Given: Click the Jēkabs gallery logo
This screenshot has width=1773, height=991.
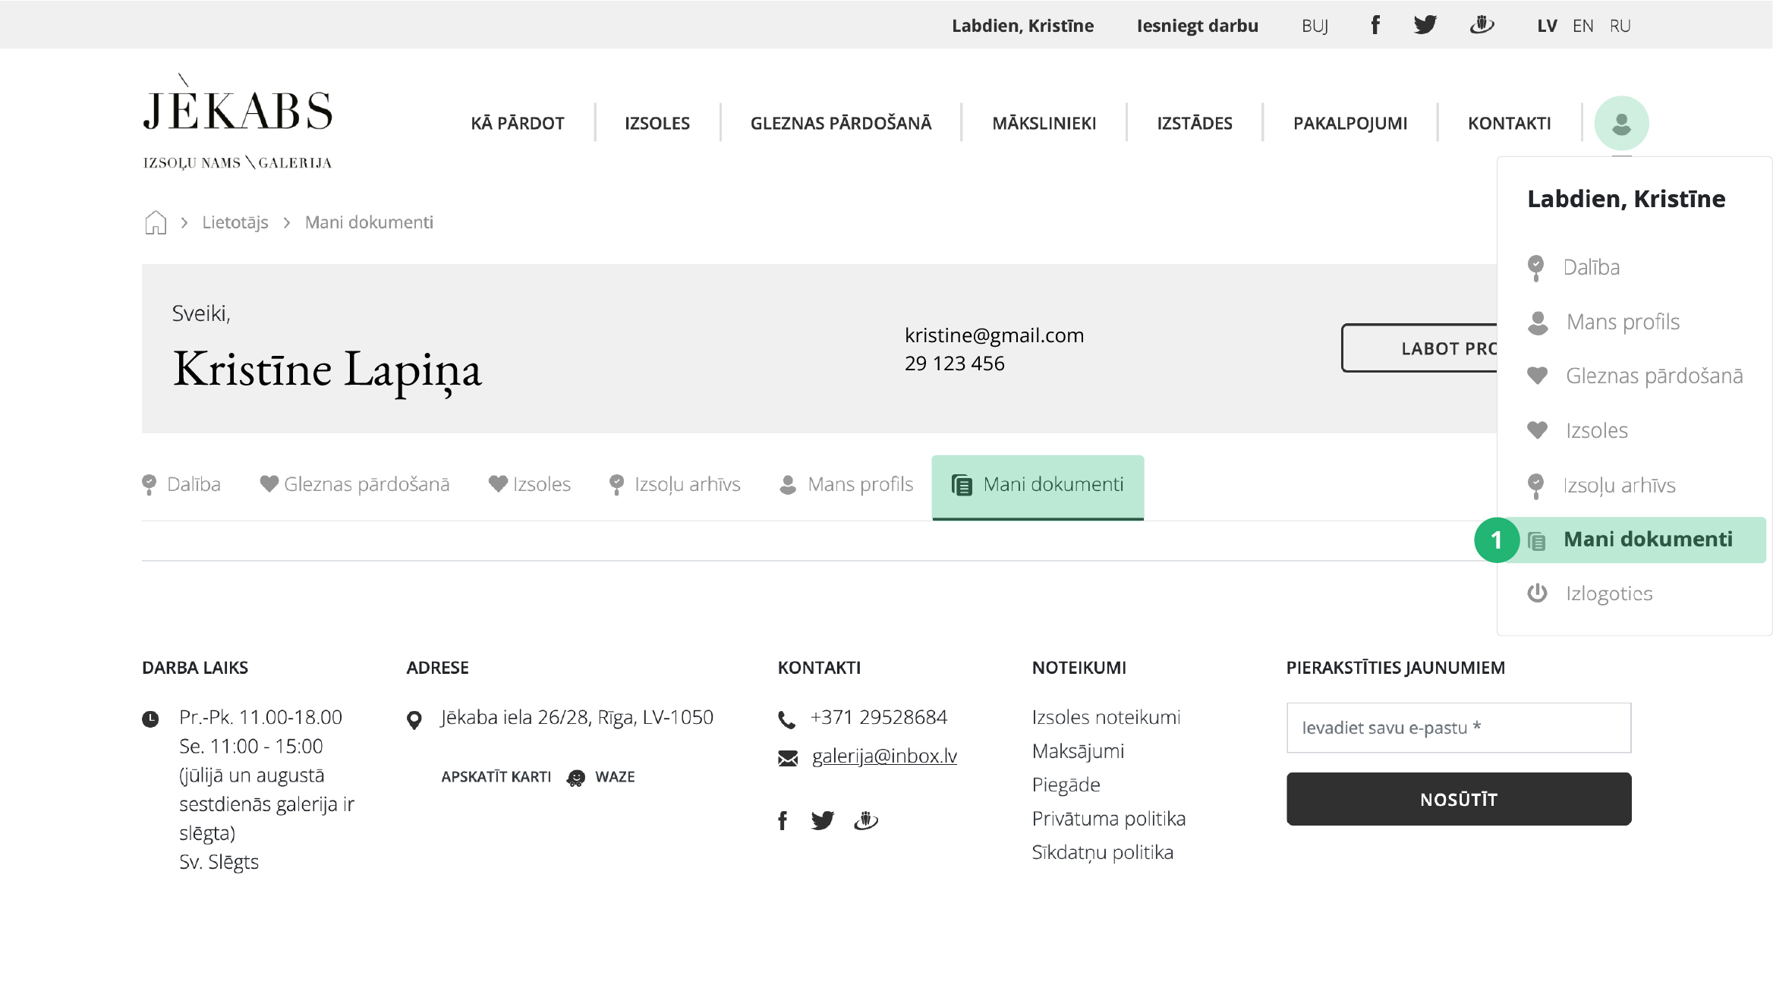Looking at the screenshot, I should (238, 122).
